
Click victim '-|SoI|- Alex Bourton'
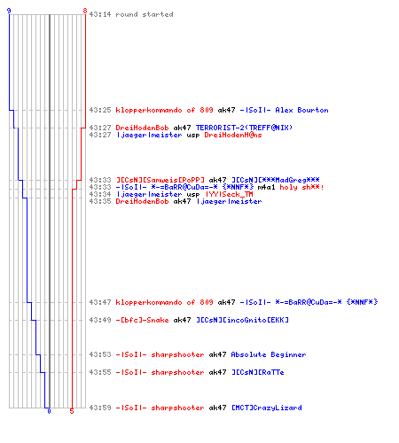[x=284, y=110]
